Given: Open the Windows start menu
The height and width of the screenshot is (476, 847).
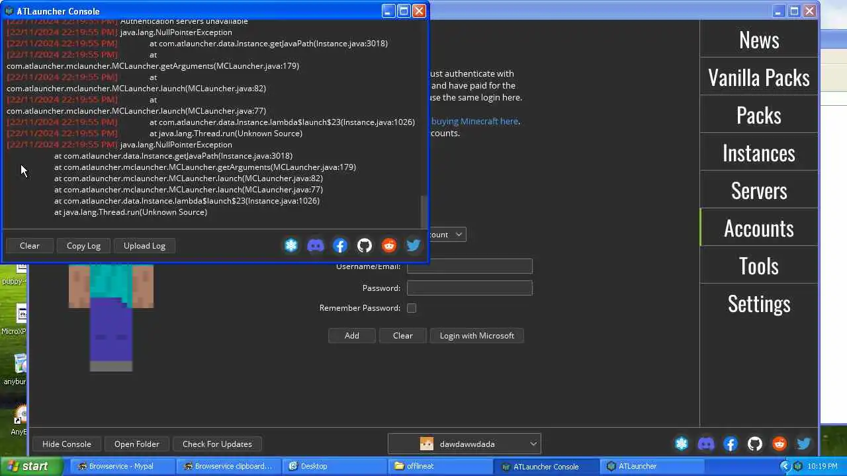Looking at the screenshot, I should tap(33, 466).
